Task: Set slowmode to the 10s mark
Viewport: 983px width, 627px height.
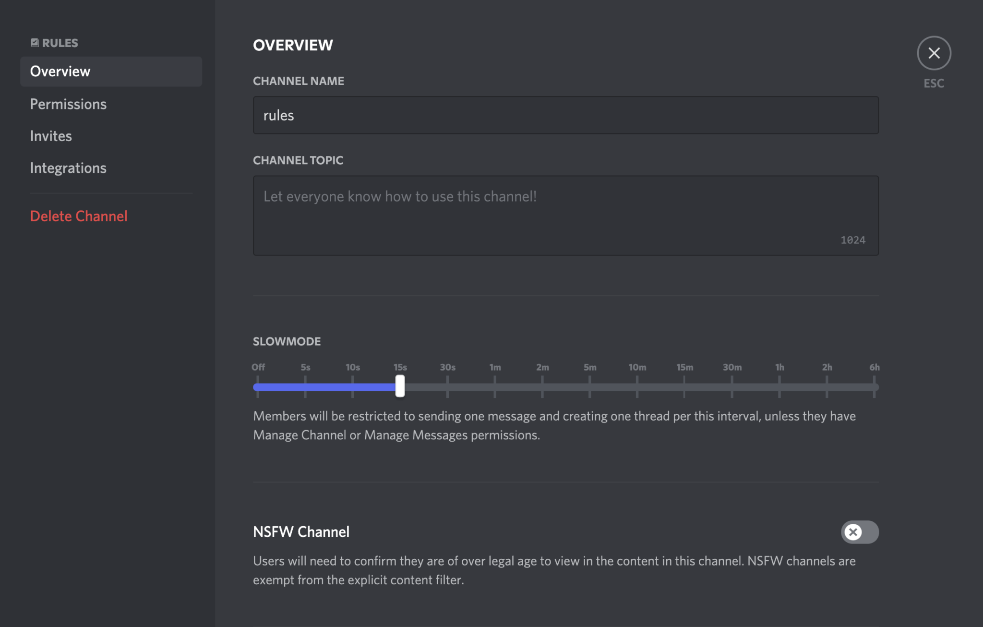Action: tap(353, 386)
